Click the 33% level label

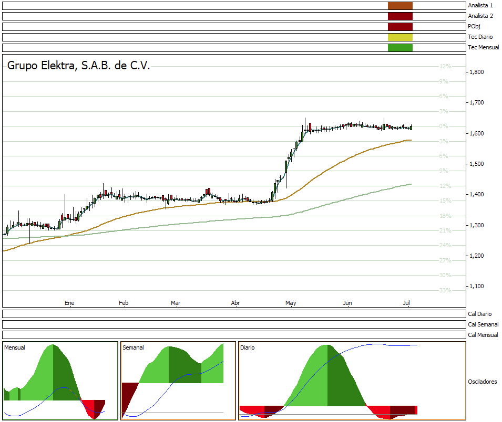point(445,290)
